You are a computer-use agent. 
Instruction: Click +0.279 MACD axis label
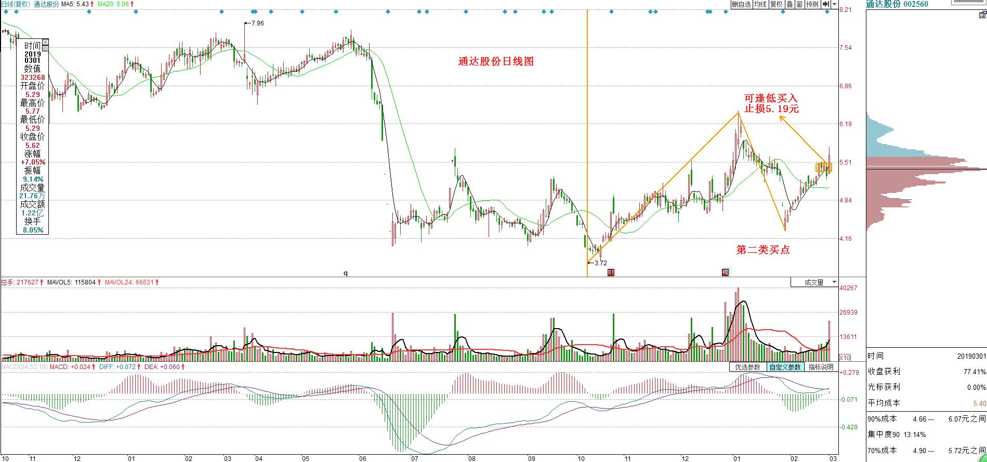pos(849,372)
